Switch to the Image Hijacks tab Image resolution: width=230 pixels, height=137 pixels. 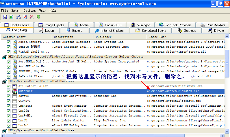coord(51,25)
